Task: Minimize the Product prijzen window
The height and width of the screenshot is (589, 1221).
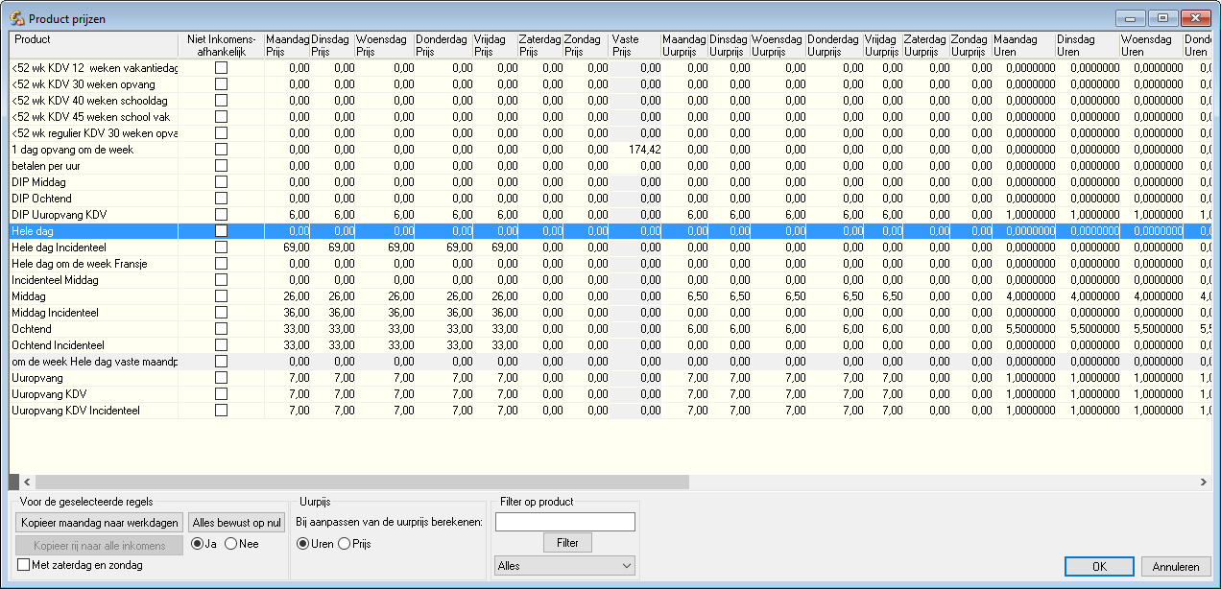Action: tap(1132, 18)
